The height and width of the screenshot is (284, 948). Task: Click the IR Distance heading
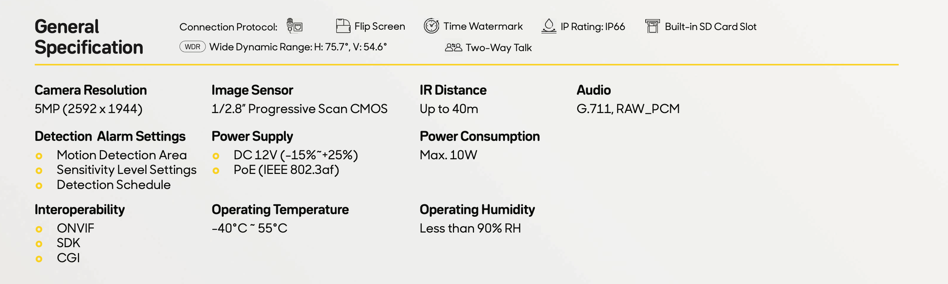453,90
